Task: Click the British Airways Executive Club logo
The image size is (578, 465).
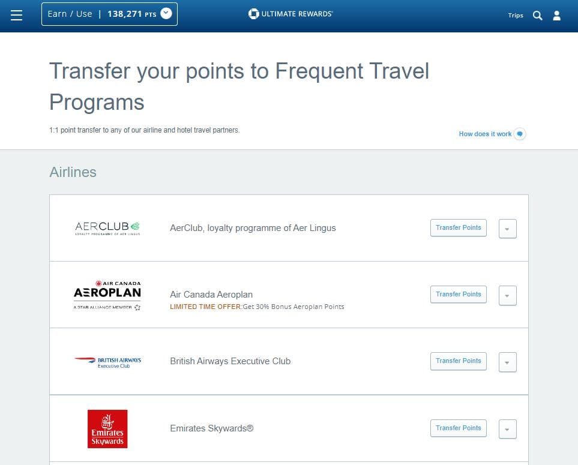Action: [x=107, y=361]
